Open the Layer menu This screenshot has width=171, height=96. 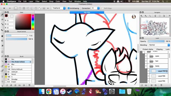point(31,1)
